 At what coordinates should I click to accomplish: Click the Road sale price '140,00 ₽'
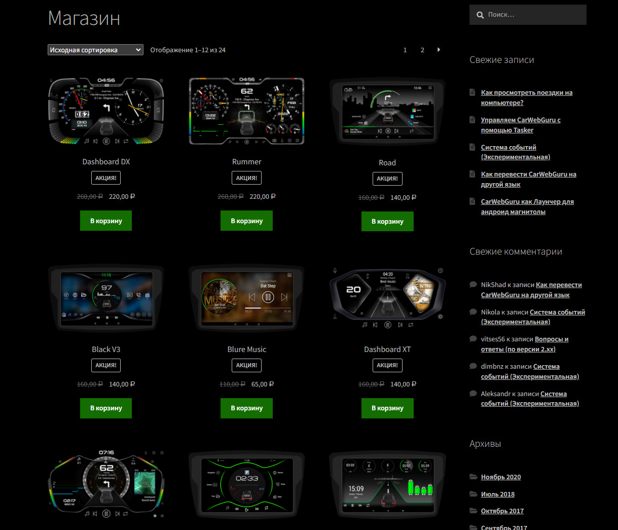[x=404, y=197]
